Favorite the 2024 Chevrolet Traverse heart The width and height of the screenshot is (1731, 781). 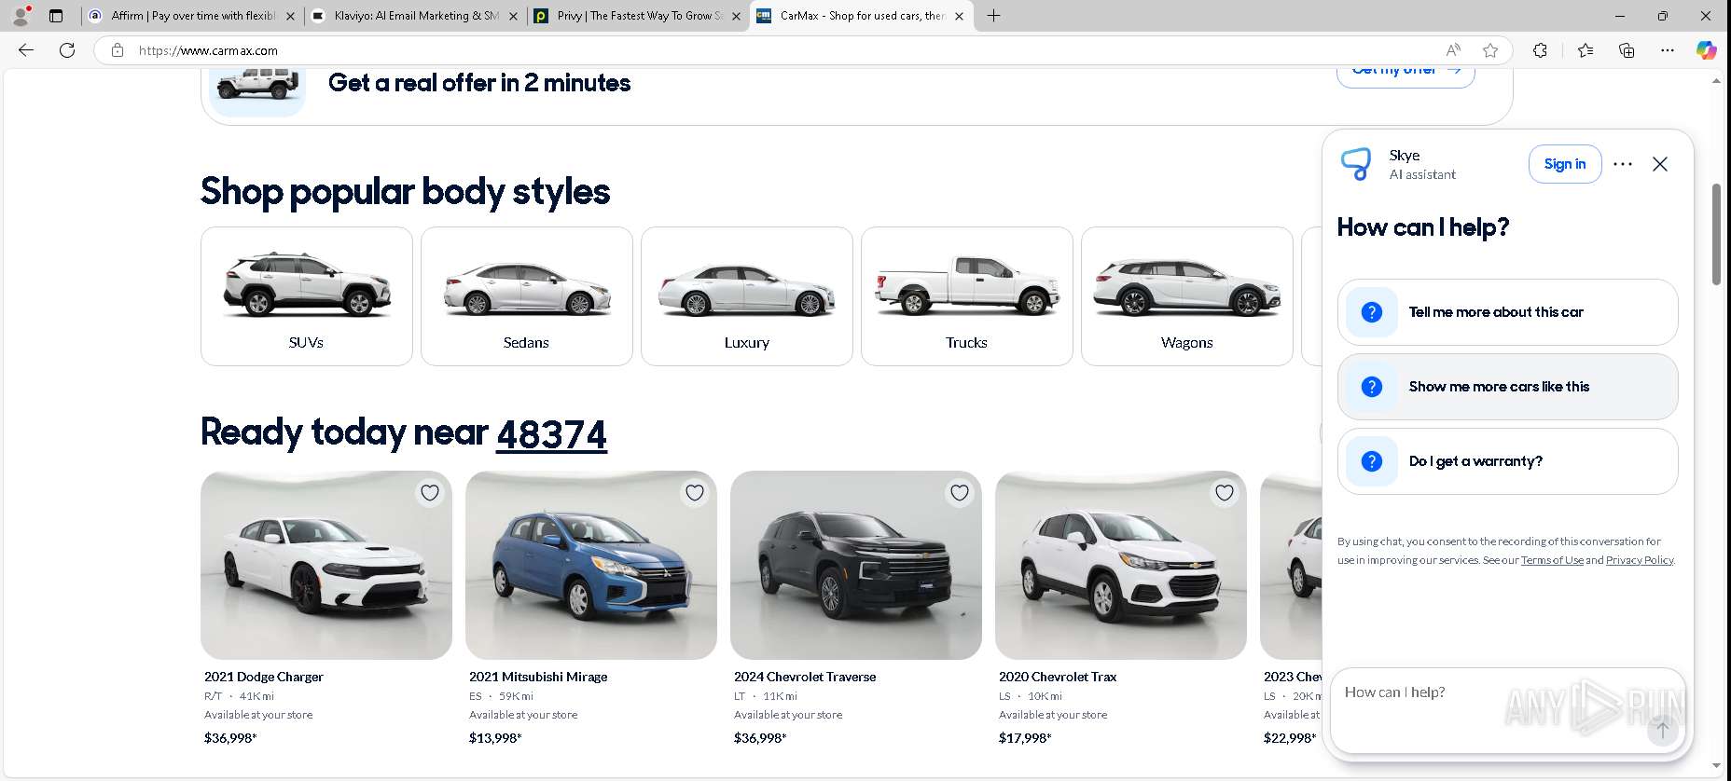coord(960,493)
